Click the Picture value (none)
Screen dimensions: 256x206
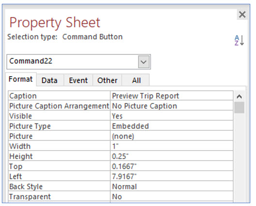[x=172, y=136]
